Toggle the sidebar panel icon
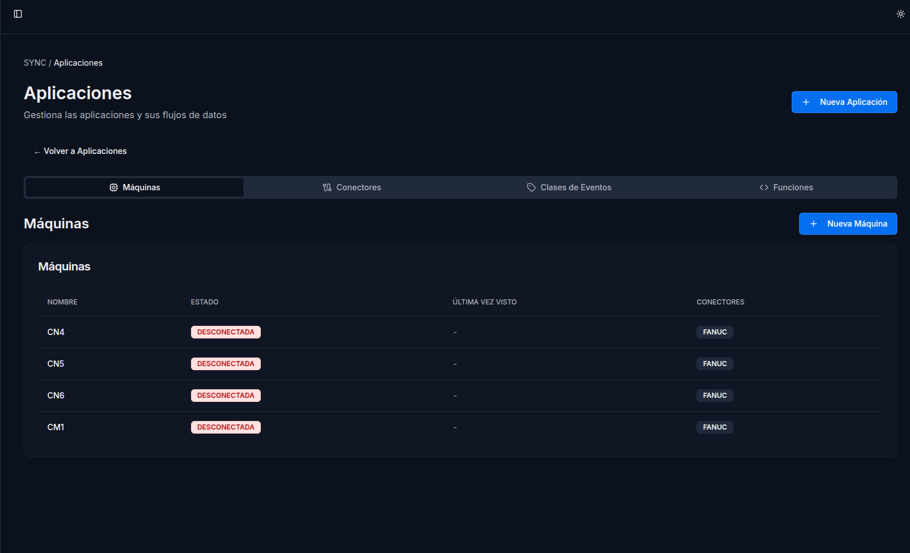910x553 pixels. [x=18, y=14]
